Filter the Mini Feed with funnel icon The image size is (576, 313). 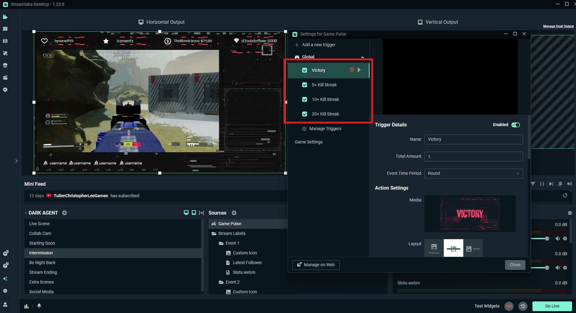tap(533, 184)
